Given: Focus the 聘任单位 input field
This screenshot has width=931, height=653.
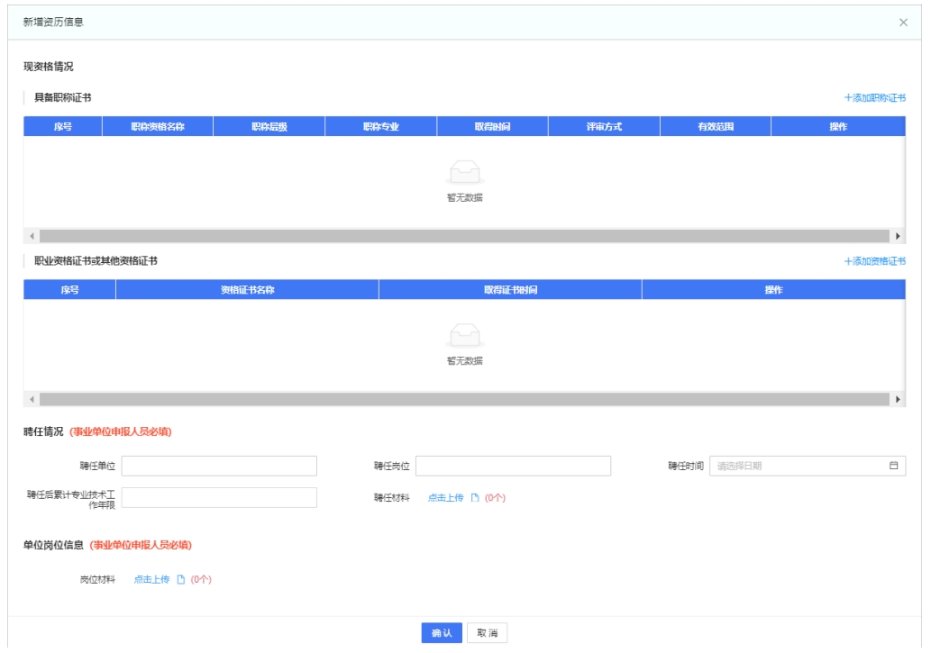Looking at the screenshot, I should [x=219, y=466].
